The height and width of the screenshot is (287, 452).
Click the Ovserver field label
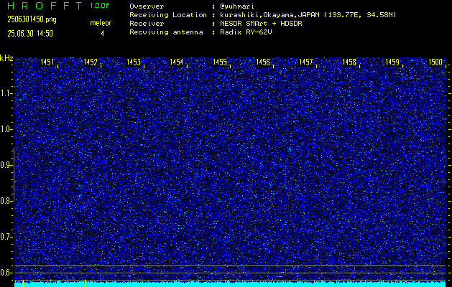[147, 6]
